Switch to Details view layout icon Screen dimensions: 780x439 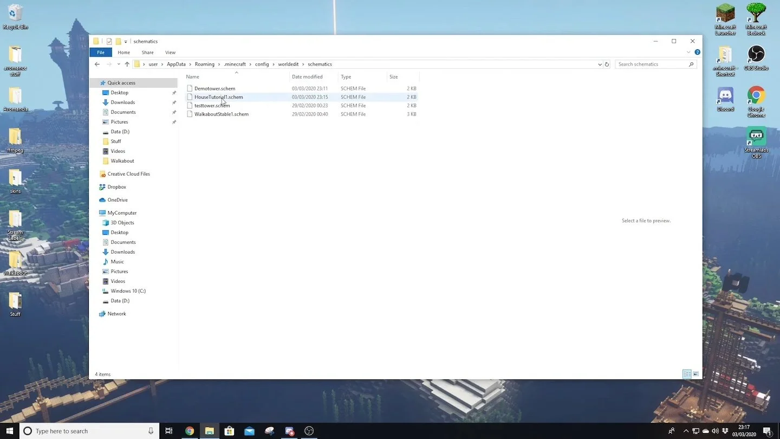(687, 374)
